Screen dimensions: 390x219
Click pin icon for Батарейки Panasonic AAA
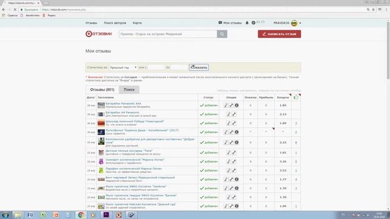[232, 105]
